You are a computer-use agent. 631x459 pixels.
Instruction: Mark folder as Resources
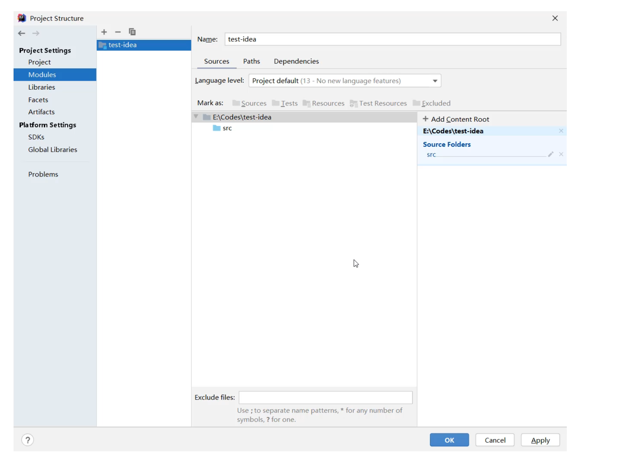[324, 103]
